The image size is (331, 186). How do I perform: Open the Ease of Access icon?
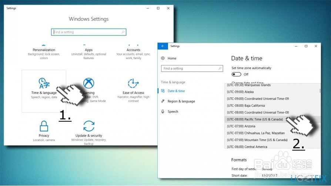[133, 83]
